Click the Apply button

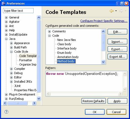point(117,101)
